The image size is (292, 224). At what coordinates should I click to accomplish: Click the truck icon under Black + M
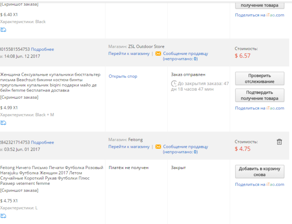pos(3,123)
